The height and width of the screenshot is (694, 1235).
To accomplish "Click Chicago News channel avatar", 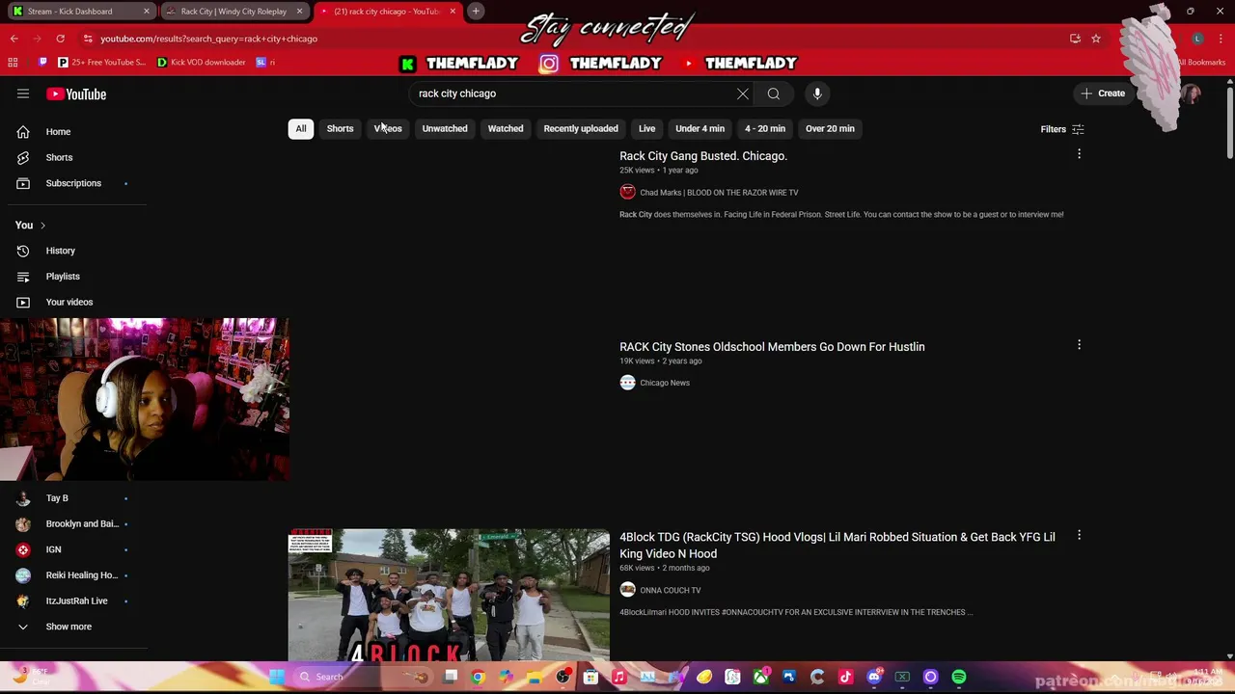I will click(627, 383).
